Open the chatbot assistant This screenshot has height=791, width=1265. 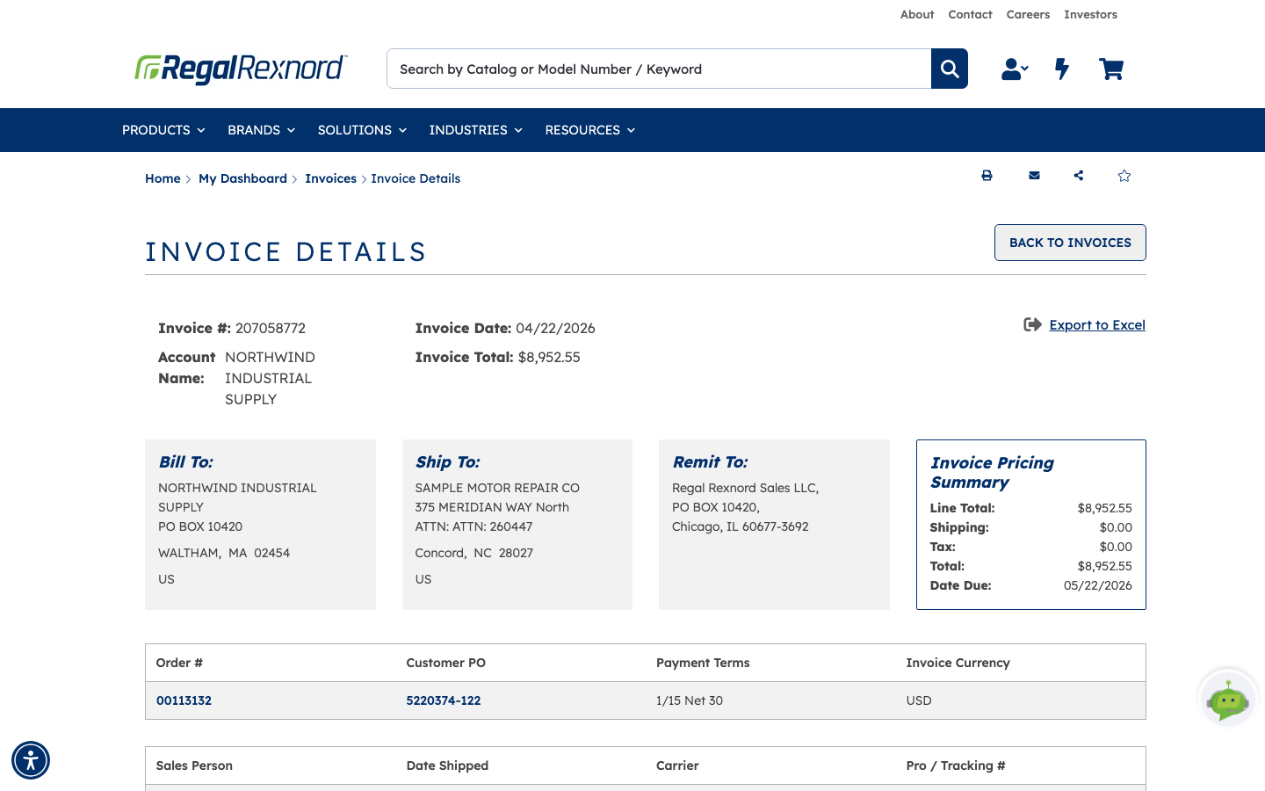tap(1228, 699)
